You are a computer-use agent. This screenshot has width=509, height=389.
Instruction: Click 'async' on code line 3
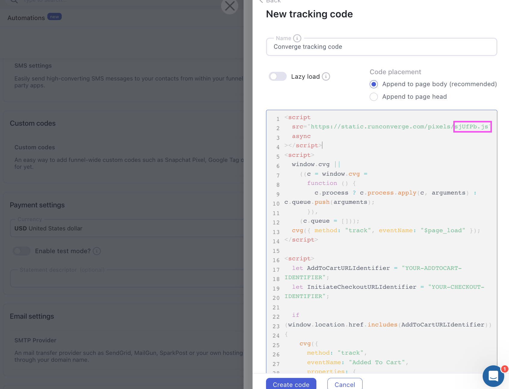[301, 136]
